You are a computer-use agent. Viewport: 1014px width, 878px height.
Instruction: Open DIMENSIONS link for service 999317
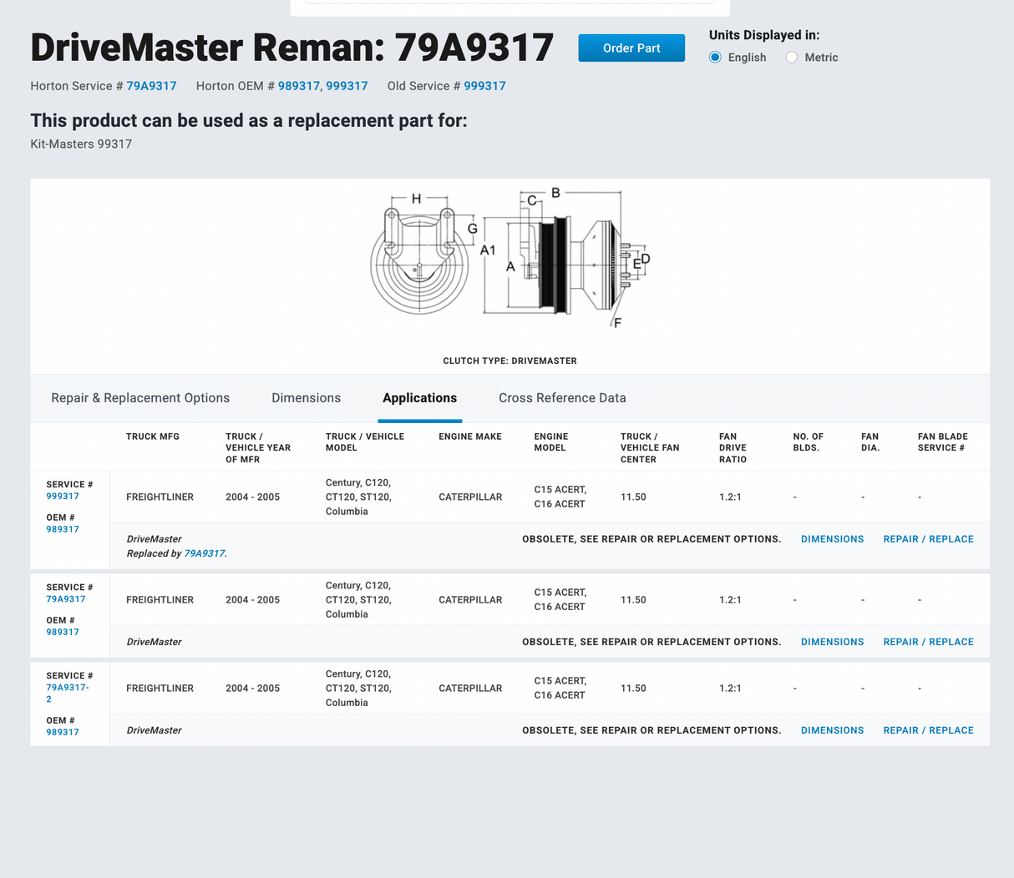tap(832, 539)
